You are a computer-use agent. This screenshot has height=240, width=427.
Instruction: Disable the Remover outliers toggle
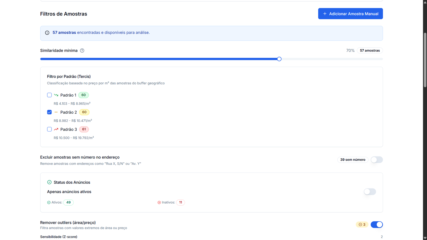tap(377, 225)
